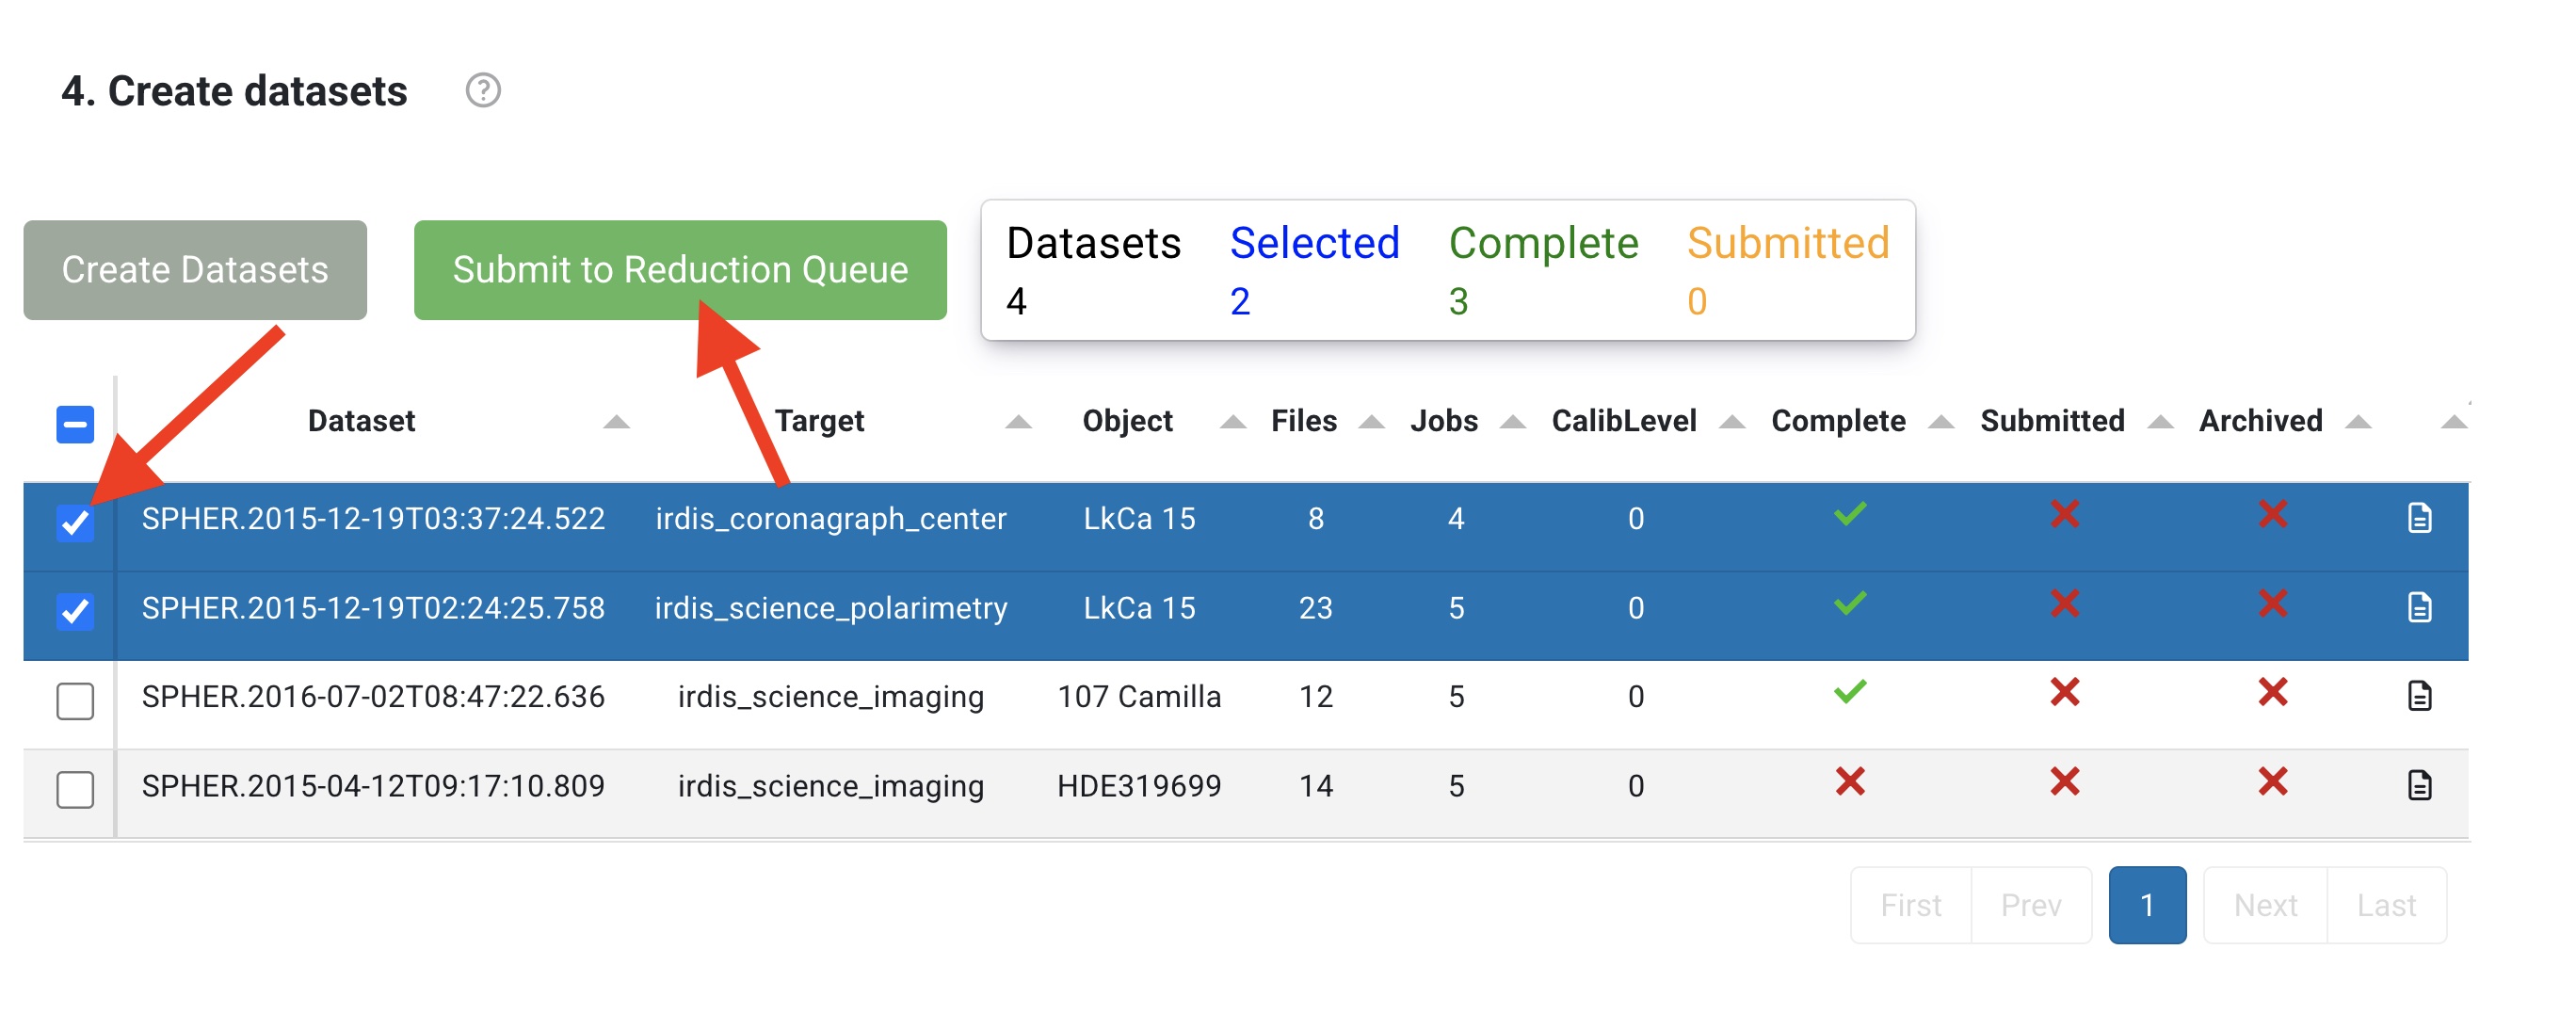Sort table by Archived column

[x=2358, y=422]
